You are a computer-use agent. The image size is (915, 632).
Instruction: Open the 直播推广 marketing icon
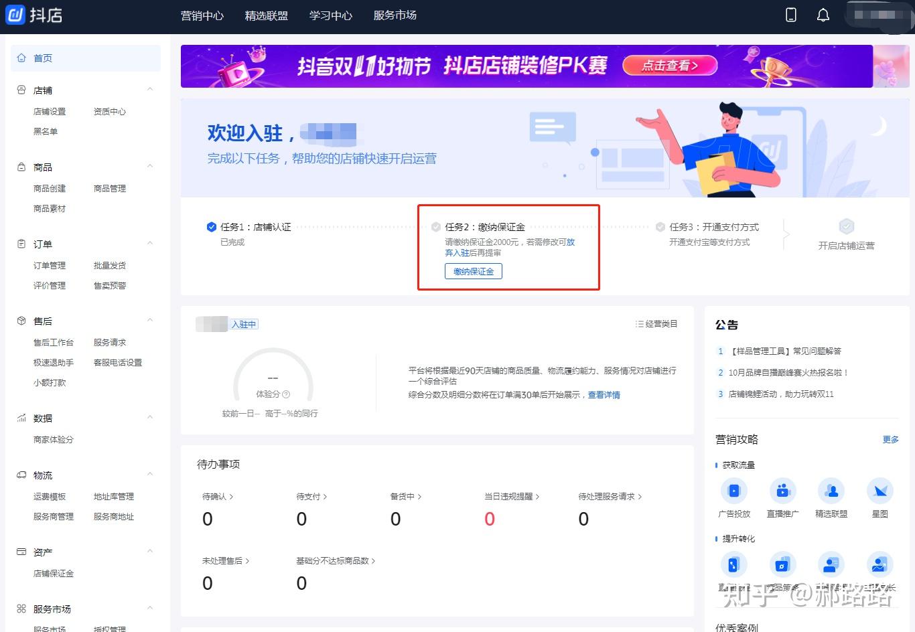(783, 491)
